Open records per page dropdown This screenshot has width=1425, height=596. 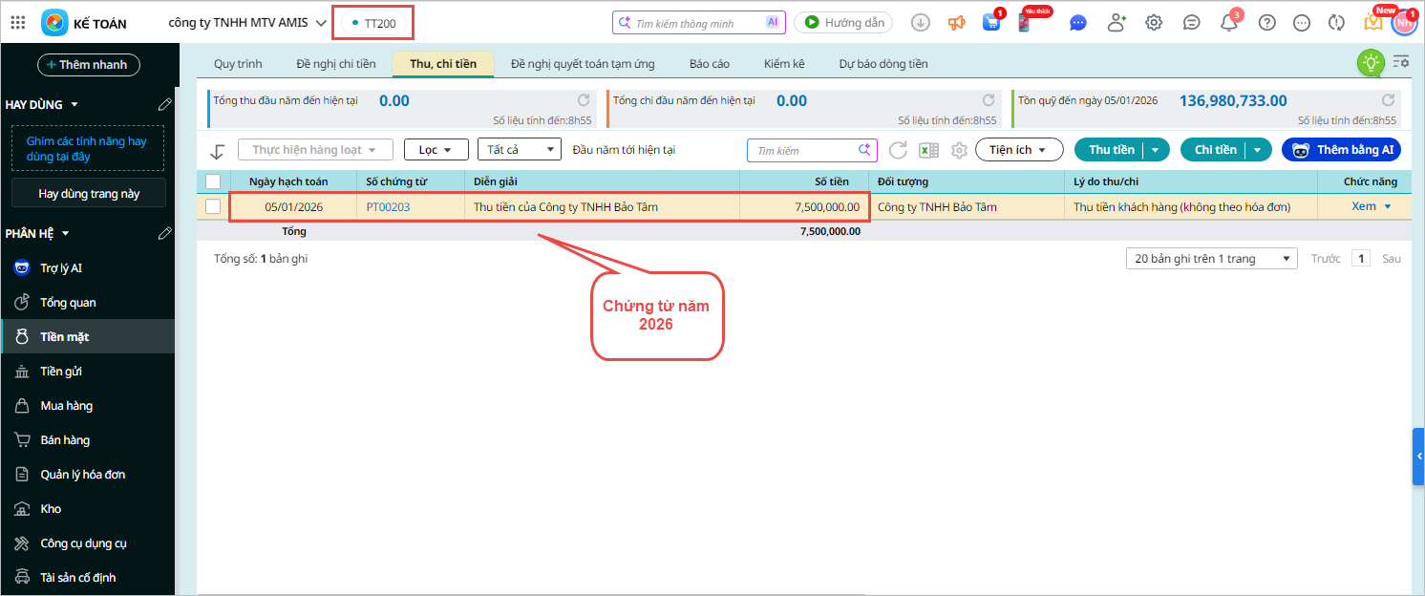point(1211,259)
